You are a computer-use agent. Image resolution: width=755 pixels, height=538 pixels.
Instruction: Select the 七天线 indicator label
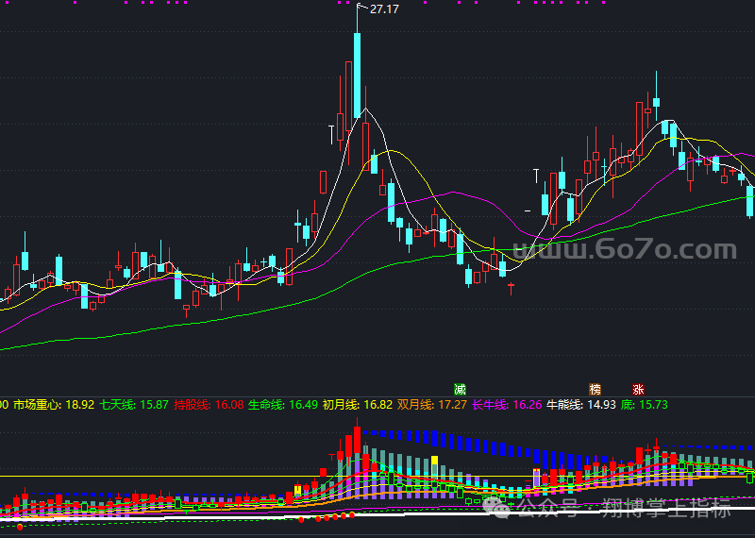[x=118, y=404]
